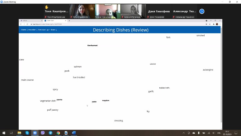
Task: Toggle strike-through on the word 'napkin'
Action: click(105, 100)
